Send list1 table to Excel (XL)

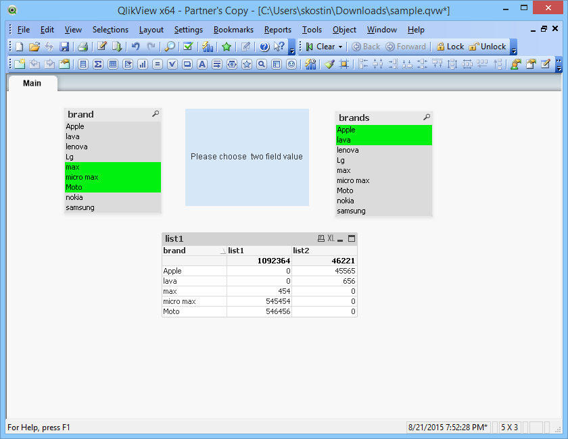click(x=331, y=238)
